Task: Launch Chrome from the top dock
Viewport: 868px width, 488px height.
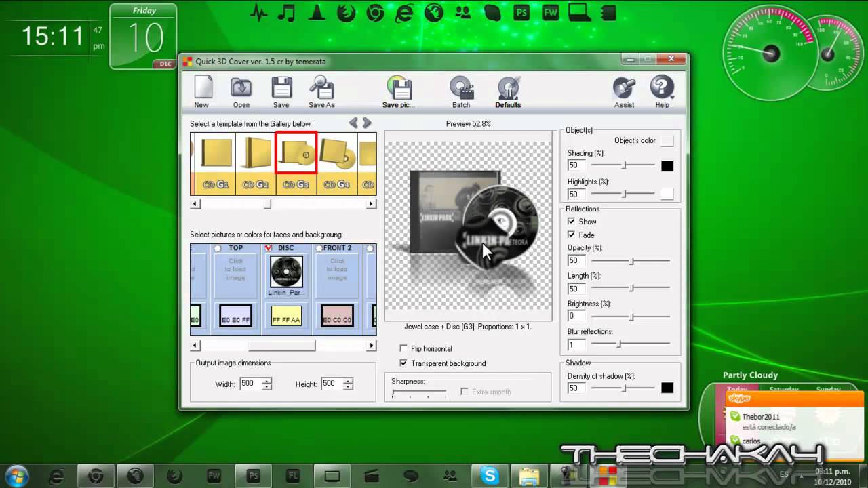Action: (374, 13)
